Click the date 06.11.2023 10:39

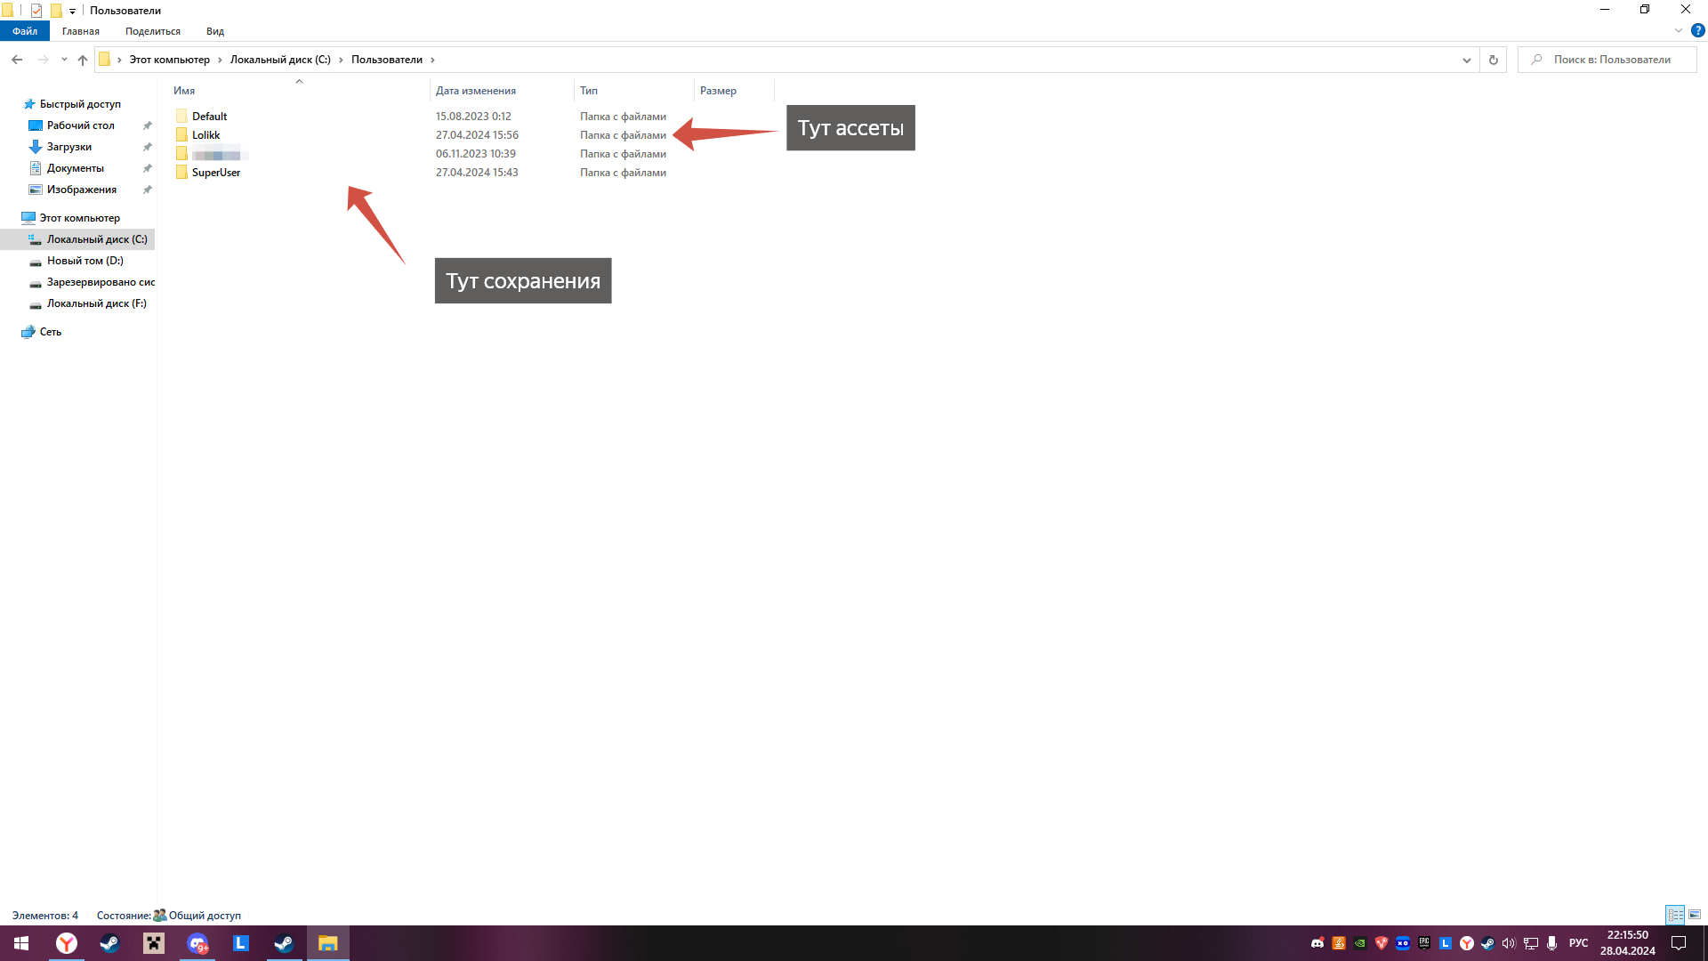[476, 154]
